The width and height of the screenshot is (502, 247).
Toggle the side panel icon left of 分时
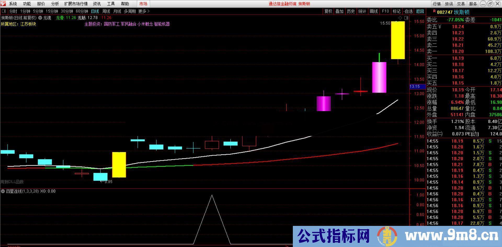coord(4,11)
